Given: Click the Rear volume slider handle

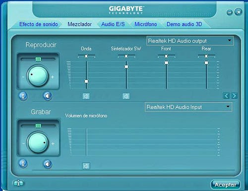Looking at the screenshot, I should [x=206, y=63].
